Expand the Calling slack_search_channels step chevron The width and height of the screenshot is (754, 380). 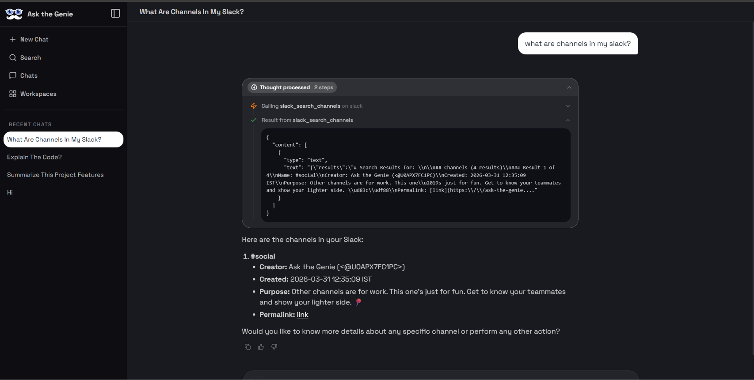point(568,106)
